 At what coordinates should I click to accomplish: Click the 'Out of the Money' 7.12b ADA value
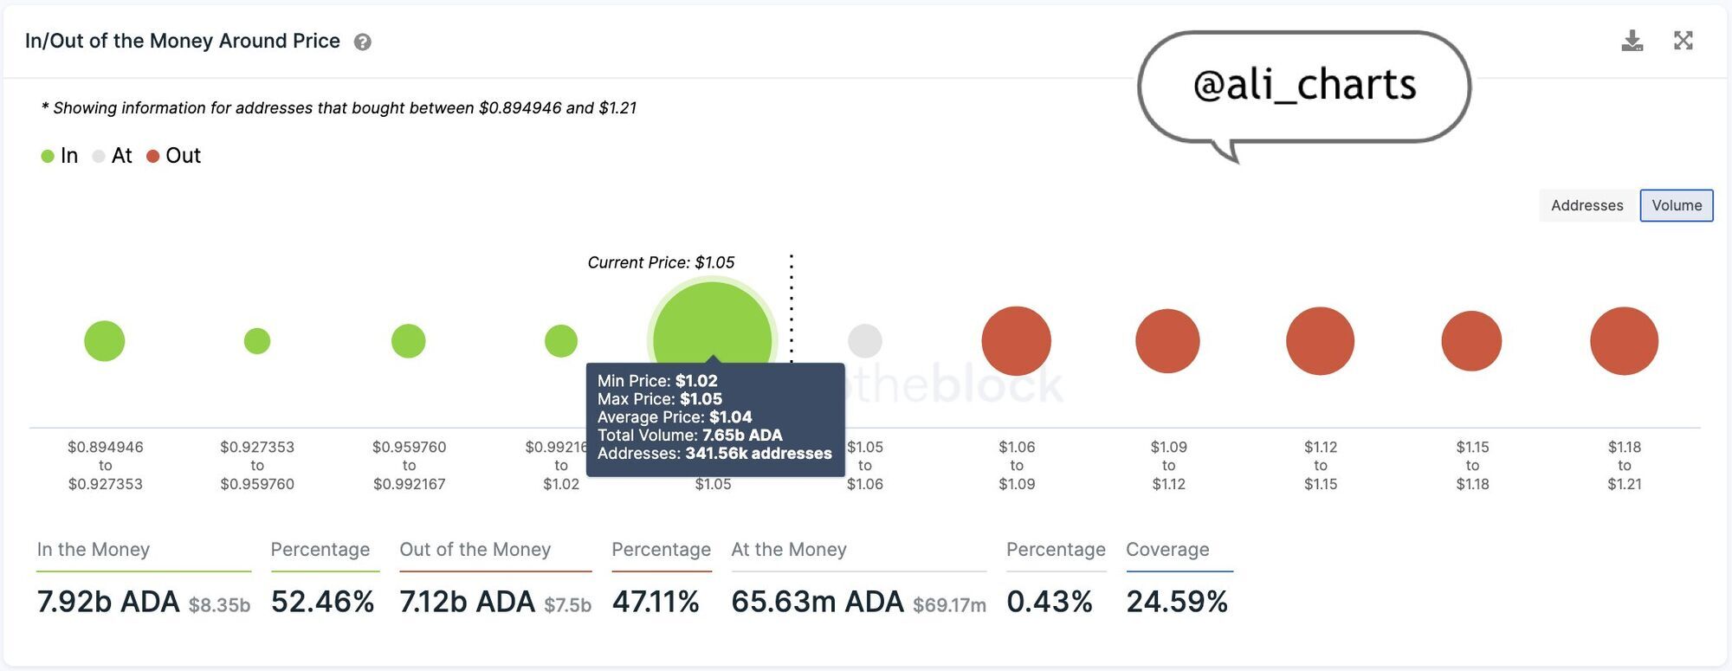(x=468, y=602)
